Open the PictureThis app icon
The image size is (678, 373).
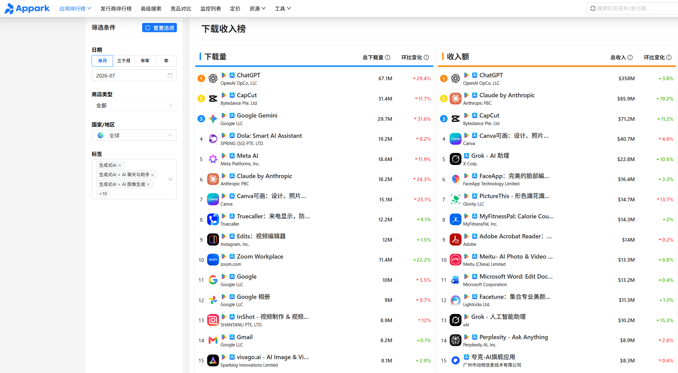(455, 200)
